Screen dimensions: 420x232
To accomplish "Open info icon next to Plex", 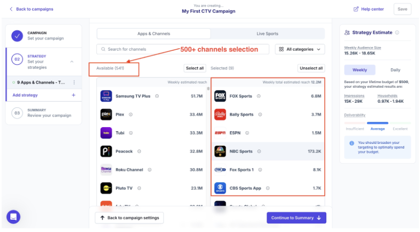I will coord(131,114).
